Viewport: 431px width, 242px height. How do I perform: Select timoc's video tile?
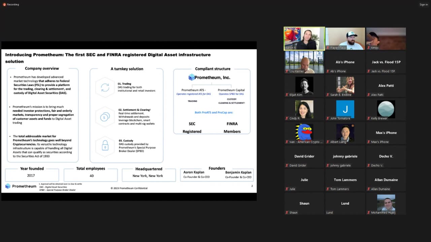click(x=386, y=39)
